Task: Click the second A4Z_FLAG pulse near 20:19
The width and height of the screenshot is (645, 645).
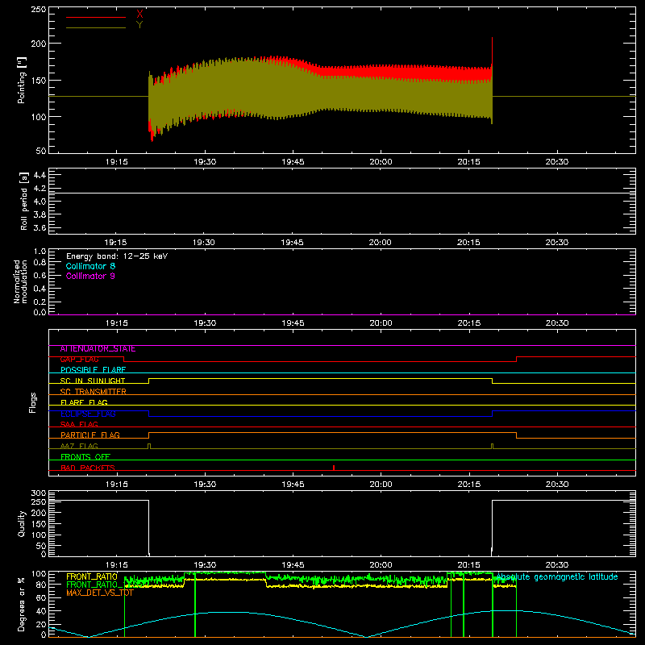Action: [x=492, y=447]
